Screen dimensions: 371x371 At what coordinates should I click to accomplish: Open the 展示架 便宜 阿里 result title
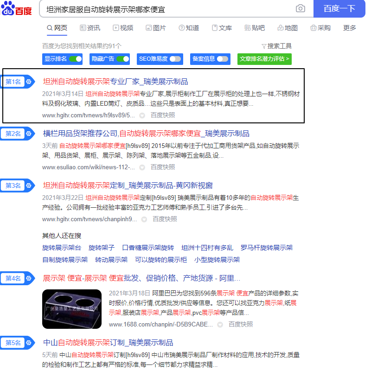141,278
